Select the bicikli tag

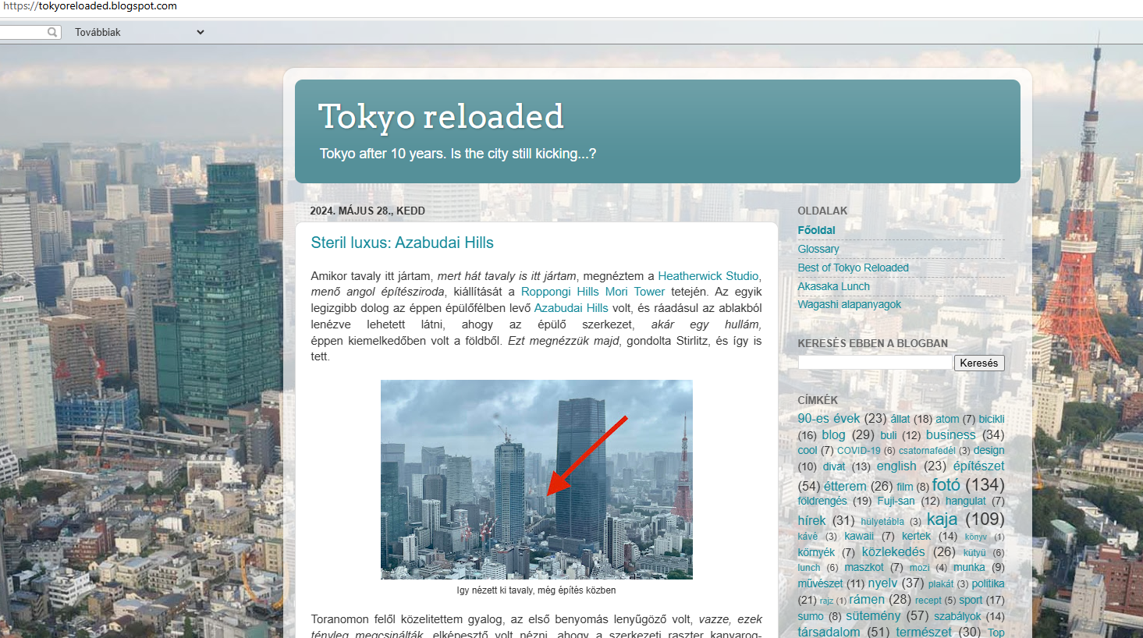(992, 420)
